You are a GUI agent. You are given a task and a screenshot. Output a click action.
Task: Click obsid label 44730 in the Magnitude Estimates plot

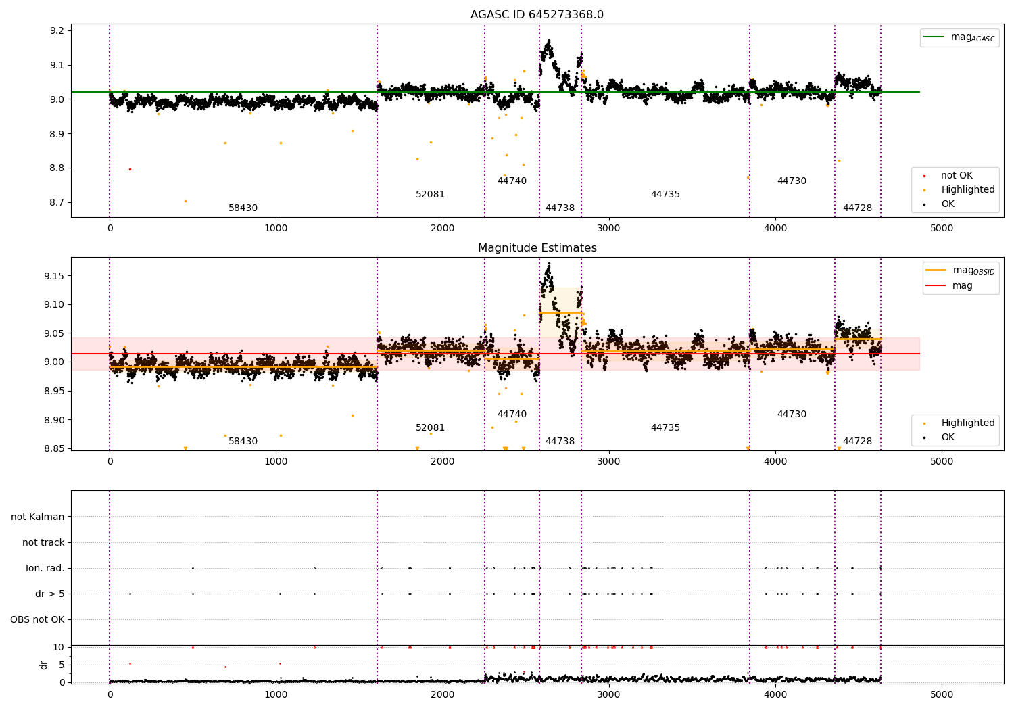coord(792,415)
